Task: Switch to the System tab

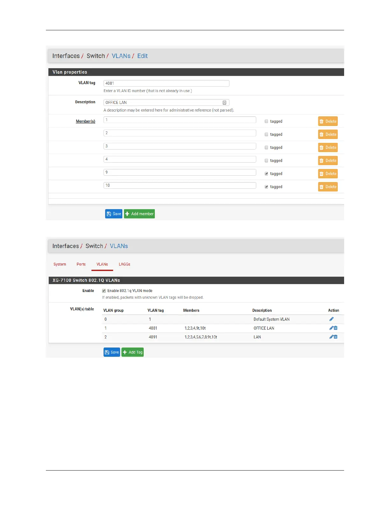Action: pyautogui.click(x=60, y=264)
